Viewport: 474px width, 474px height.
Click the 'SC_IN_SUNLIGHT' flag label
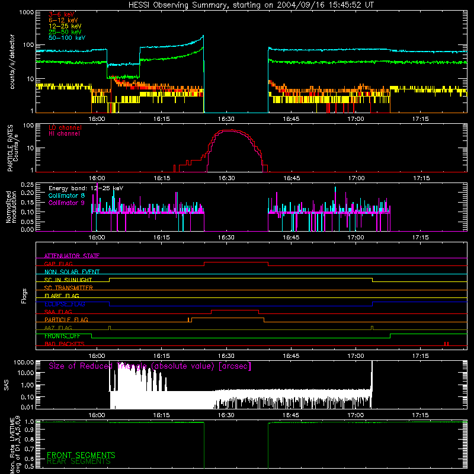[68, 280]
